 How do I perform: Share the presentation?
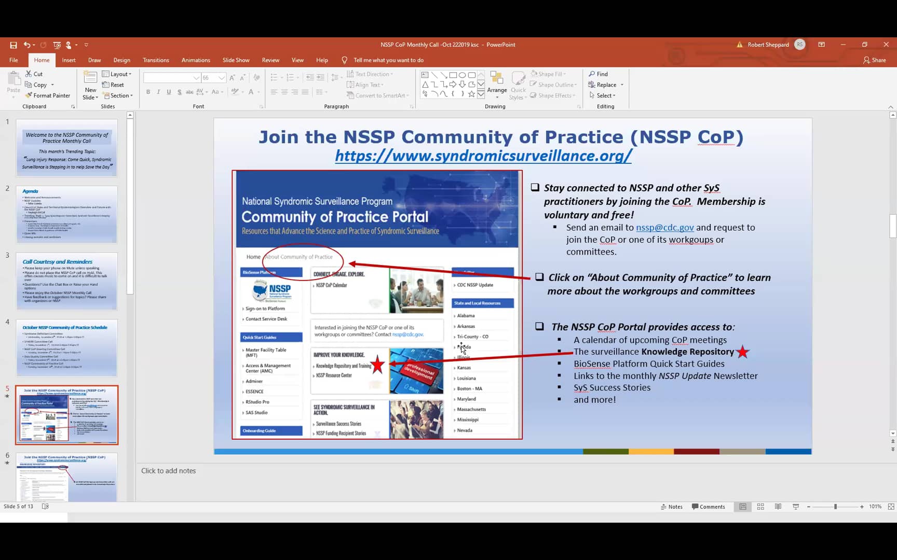[875, 60]
